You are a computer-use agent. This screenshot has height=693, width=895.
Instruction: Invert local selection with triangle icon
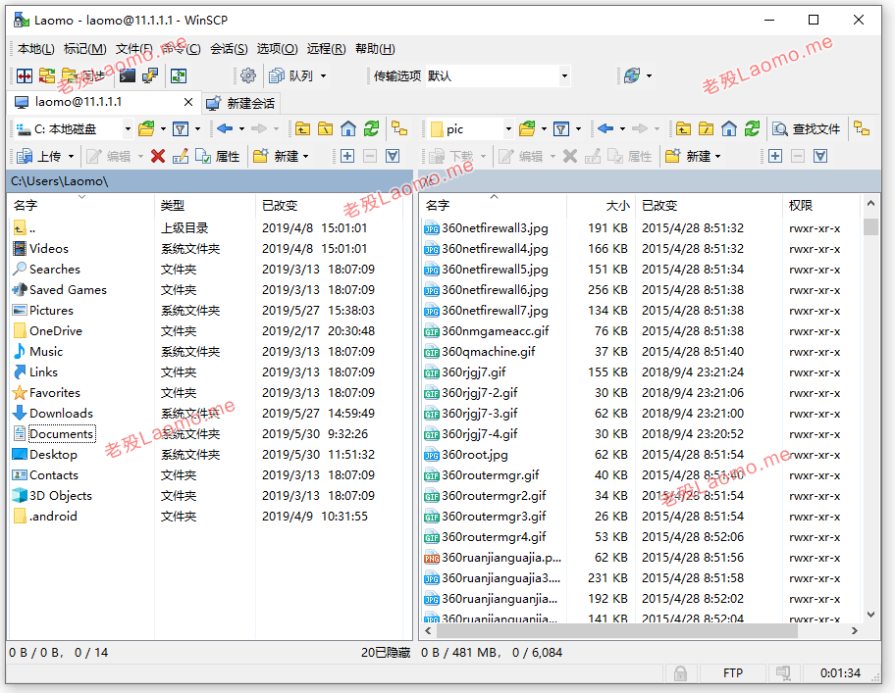tap(393, 156)
